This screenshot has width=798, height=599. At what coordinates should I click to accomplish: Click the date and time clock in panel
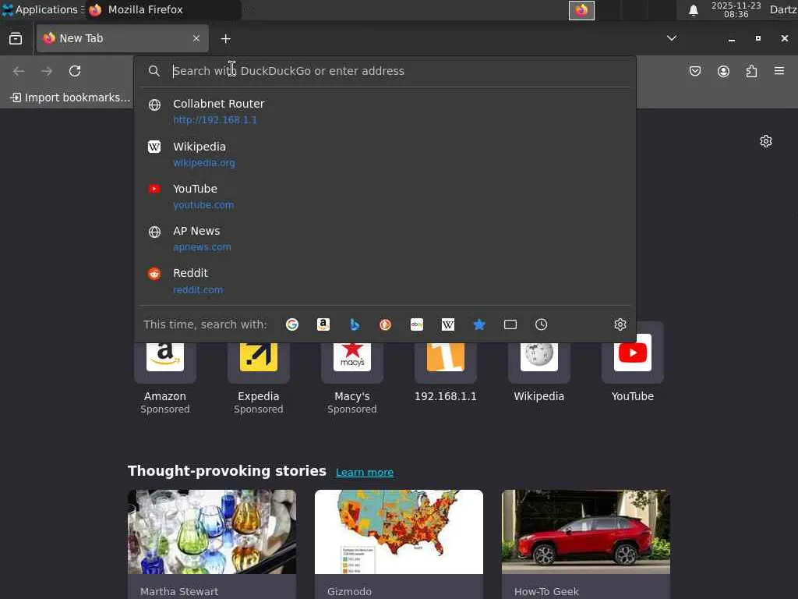click(736, 9)
